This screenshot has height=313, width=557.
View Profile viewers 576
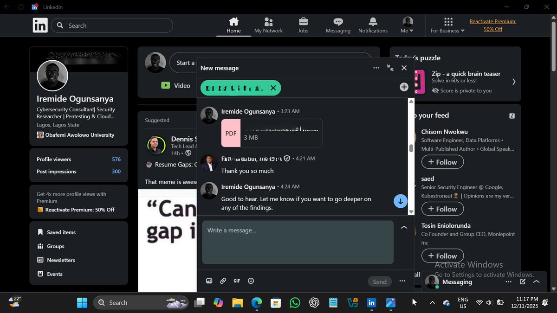click(x=78, y=159)
